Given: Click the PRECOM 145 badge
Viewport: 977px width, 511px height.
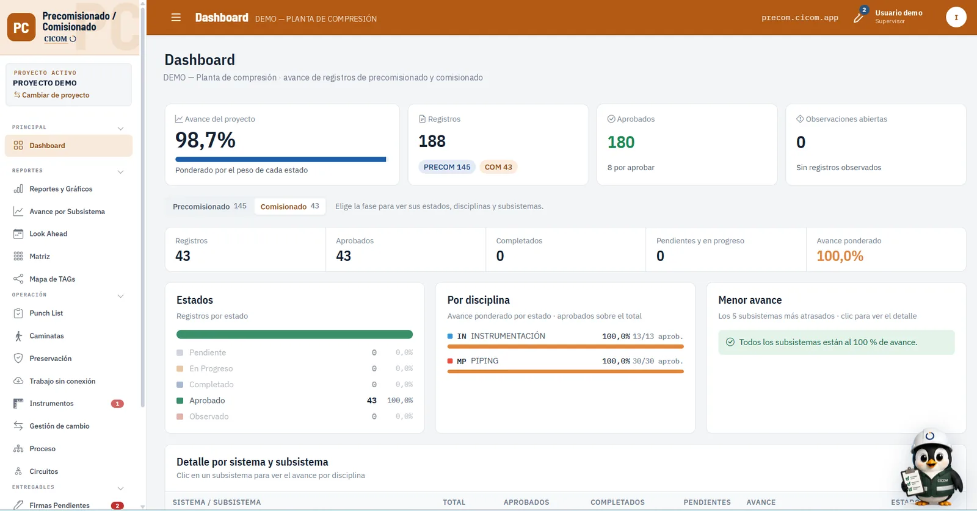Looking at the screenshot, I should [x=447, y=167].
